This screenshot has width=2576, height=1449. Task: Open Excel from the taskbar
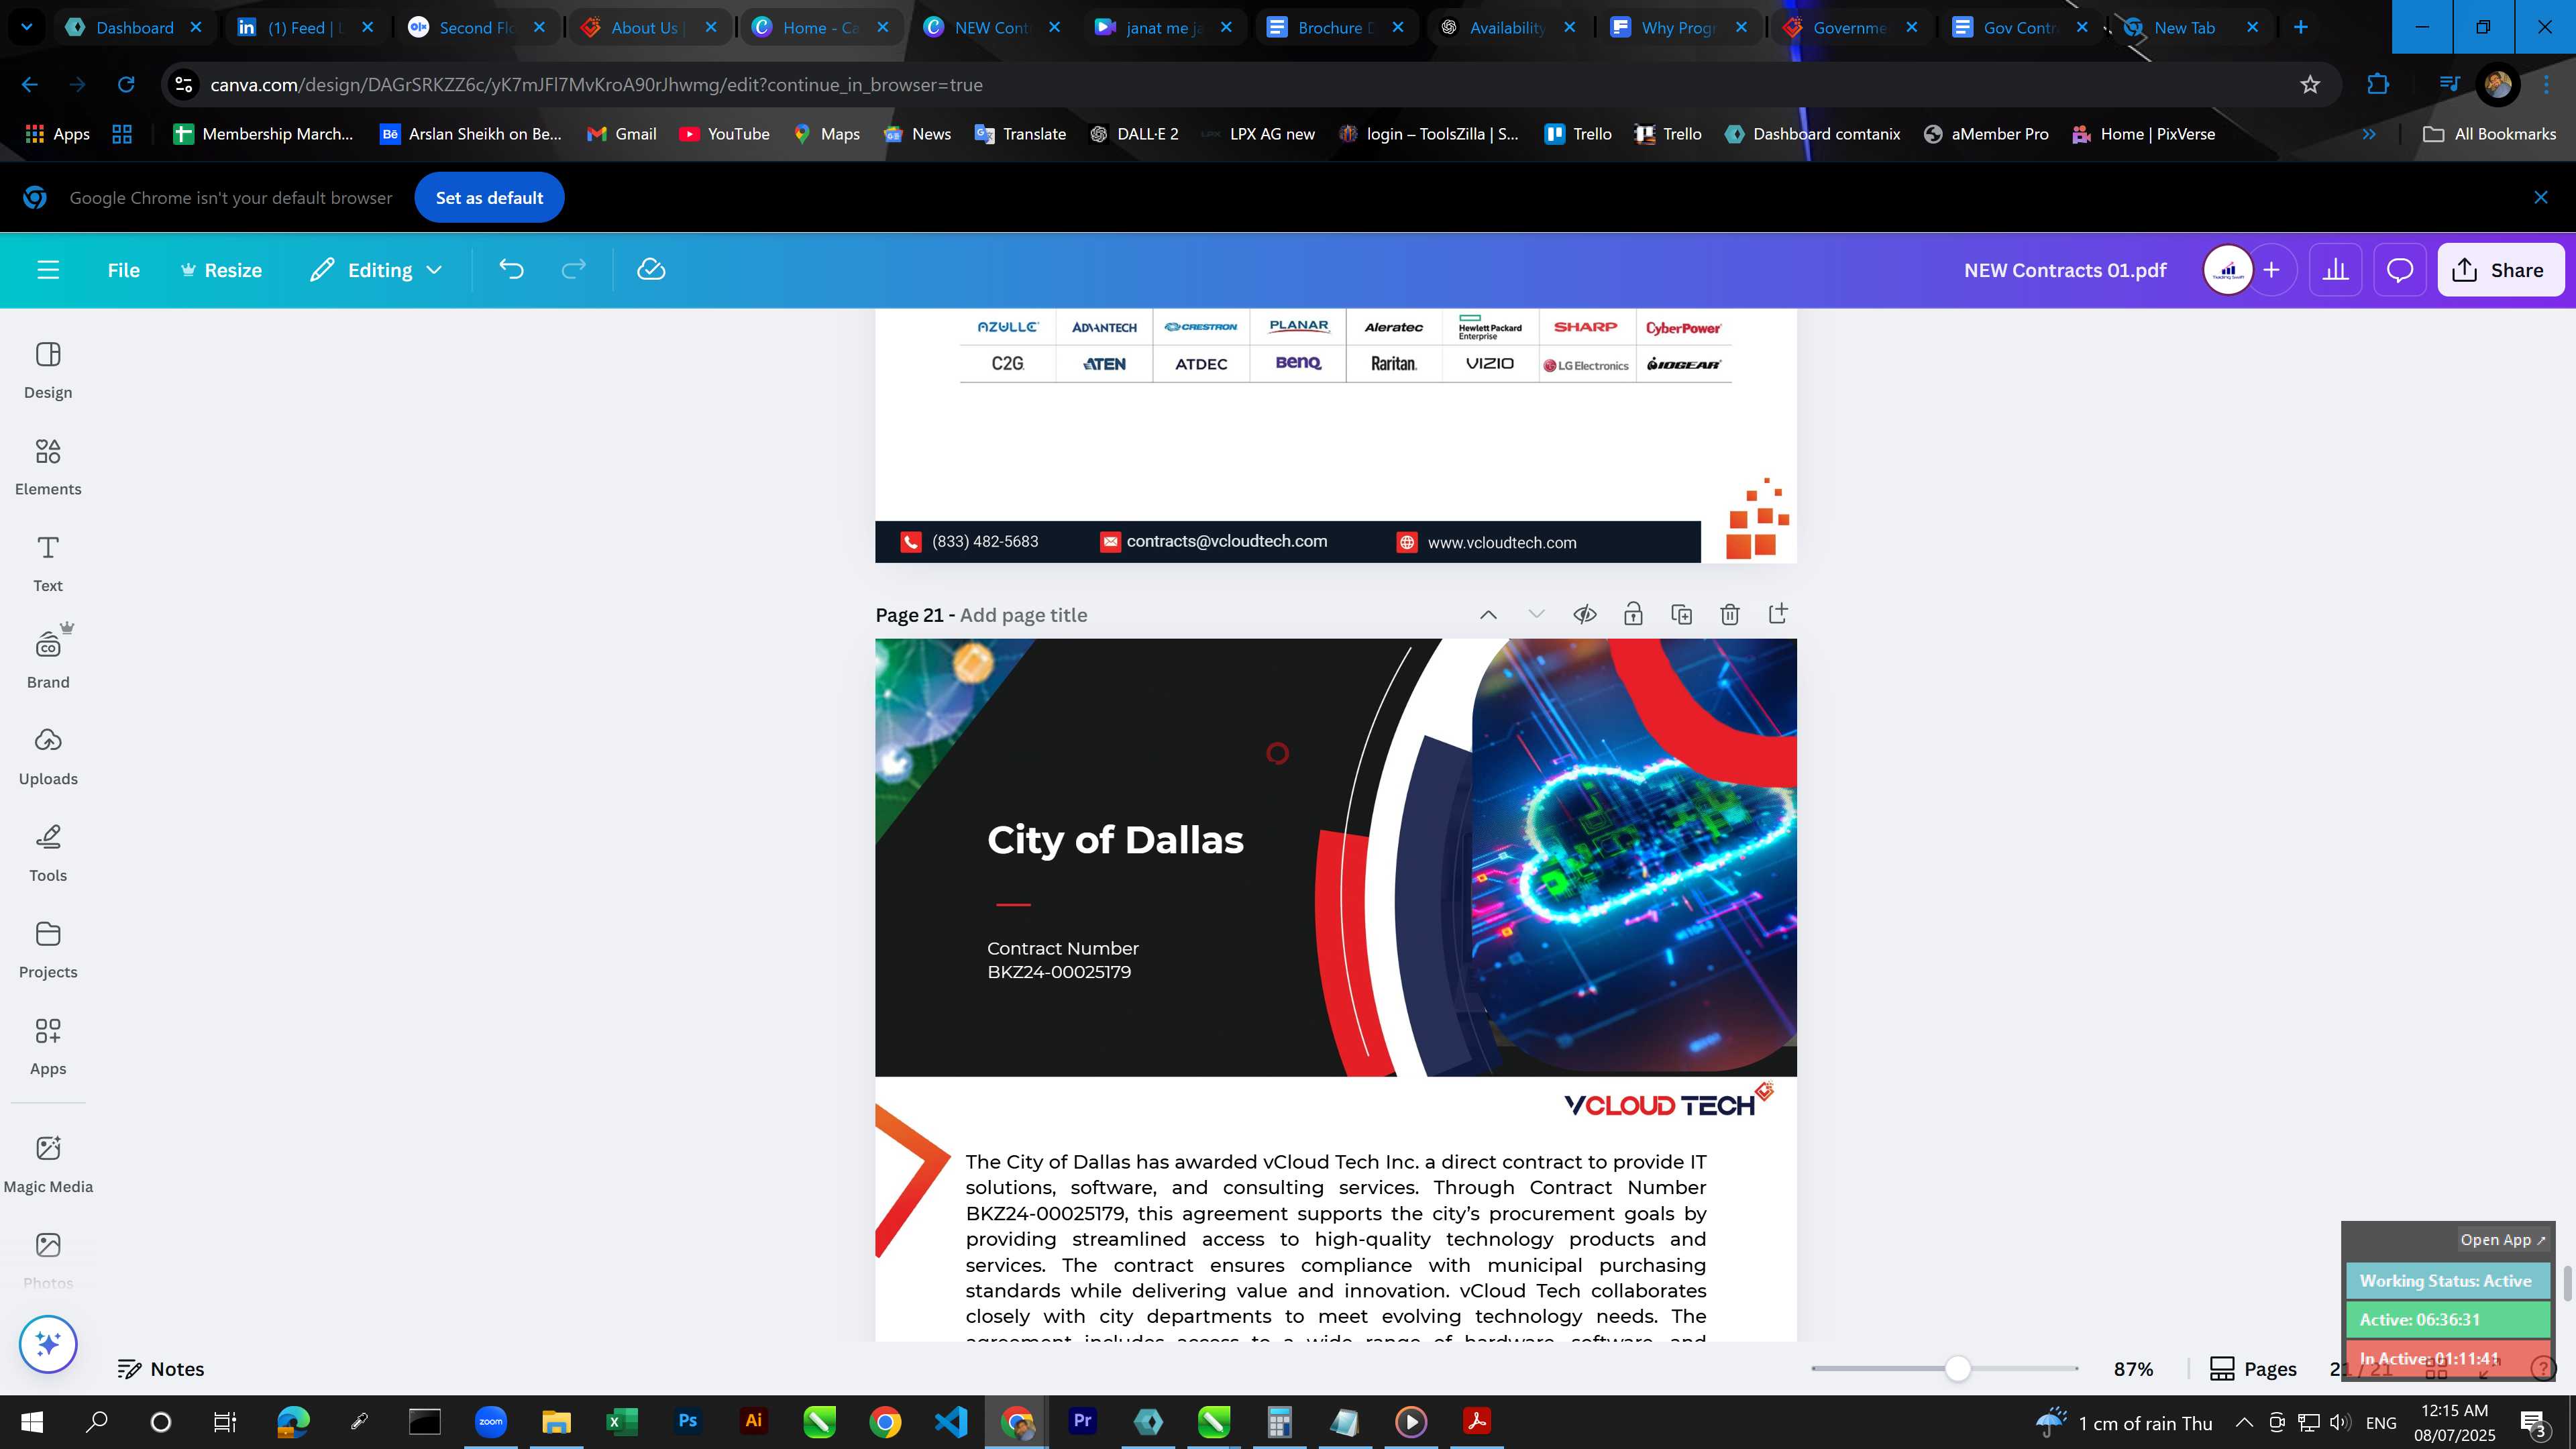point(622,1421)
